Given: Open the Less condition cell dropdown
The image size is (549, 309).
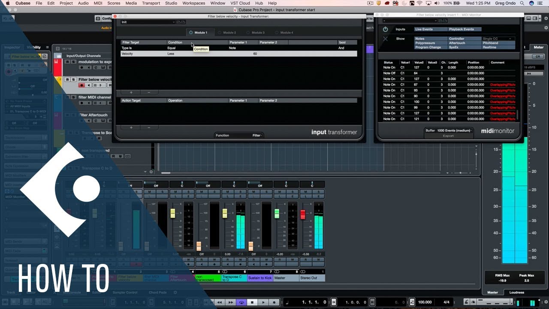Looking at the screenshot, I should (197, 54).
